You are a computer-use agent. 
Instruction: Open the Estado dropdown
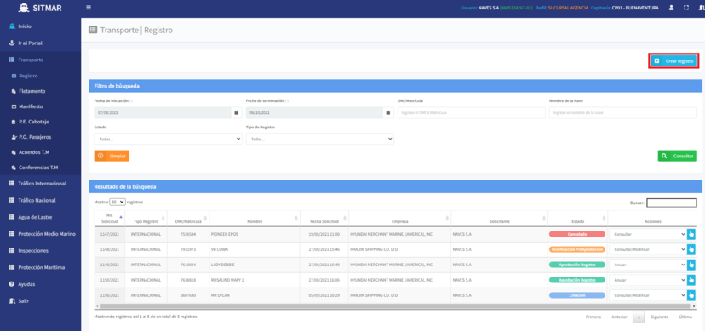click(168, 139)
